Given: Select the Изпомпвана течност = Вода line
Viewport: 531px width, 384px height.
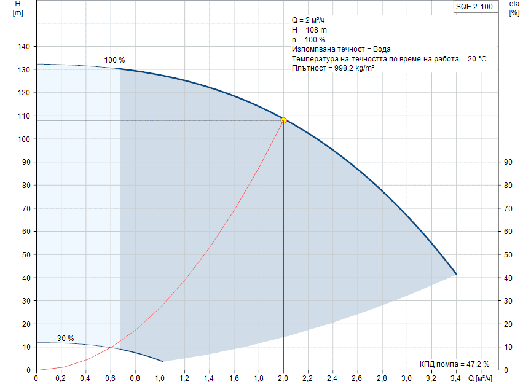Looking at the screenshot, I should (x=341, y=49).
